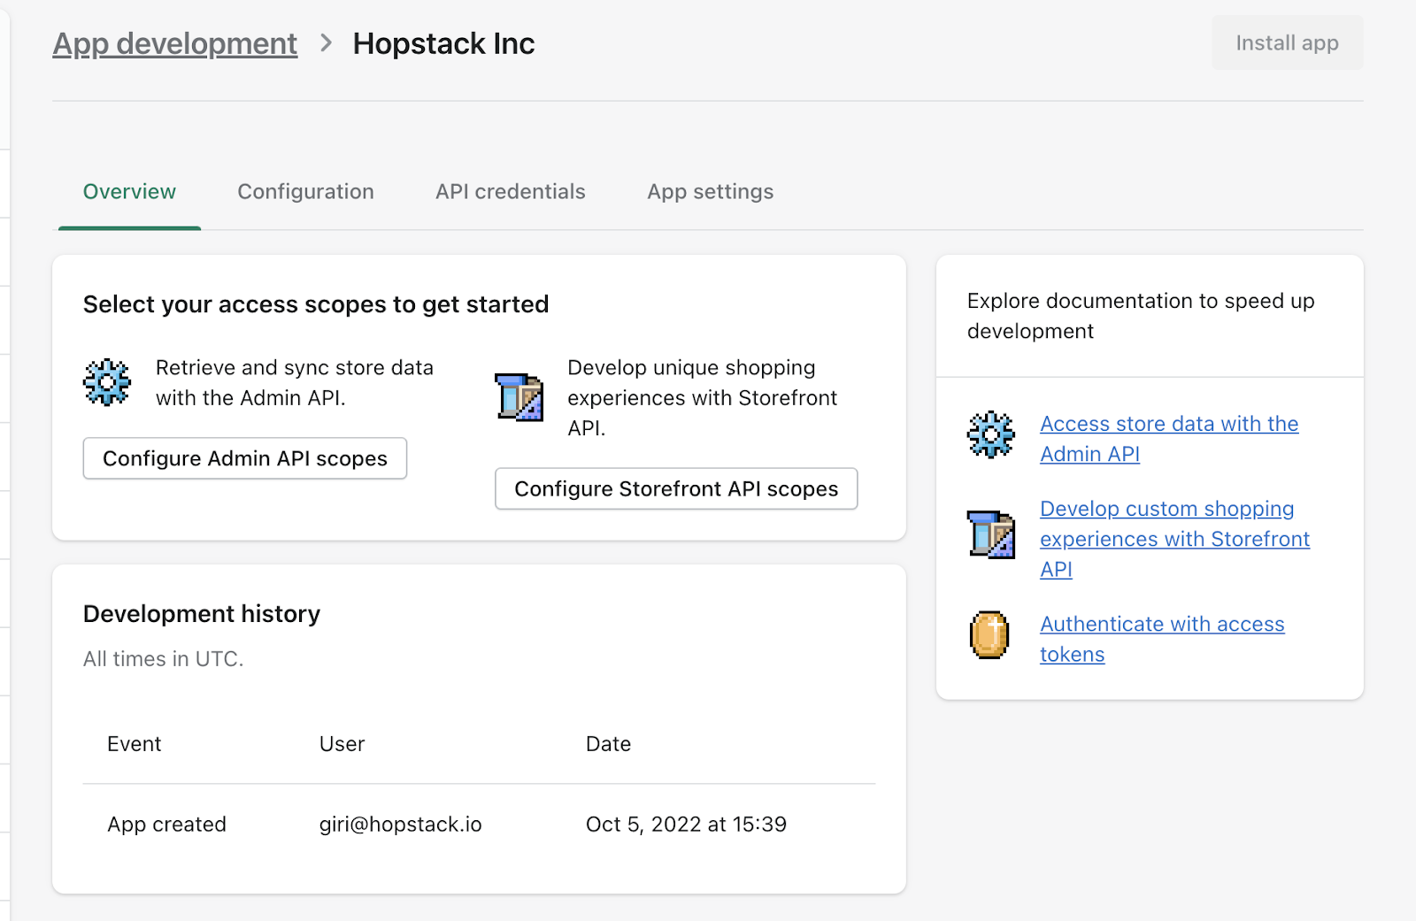Click the Date column header
Screen dimensions: 1416x921
click(x=608, y=744)
